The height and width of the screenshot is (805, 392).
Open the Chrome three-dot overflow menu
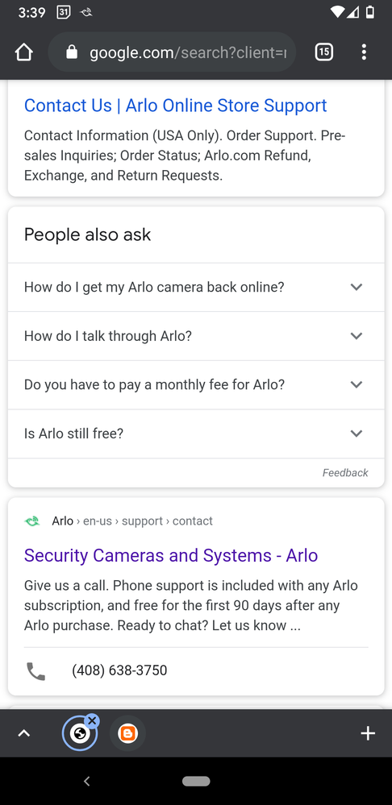(364, 52)
